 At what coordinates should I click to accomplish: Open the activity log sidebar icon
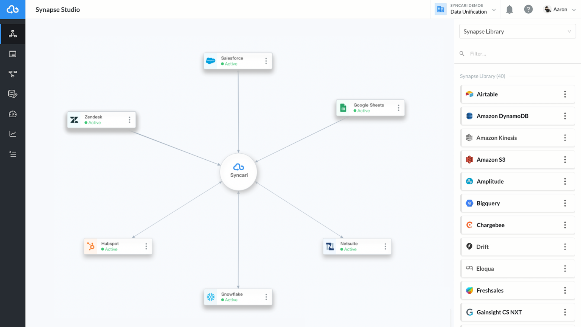12,154
